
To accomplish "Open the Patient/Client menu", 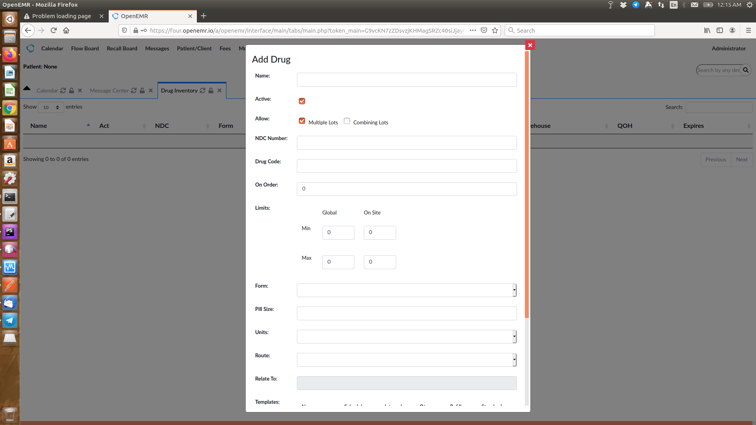I will tap(194, 48).
